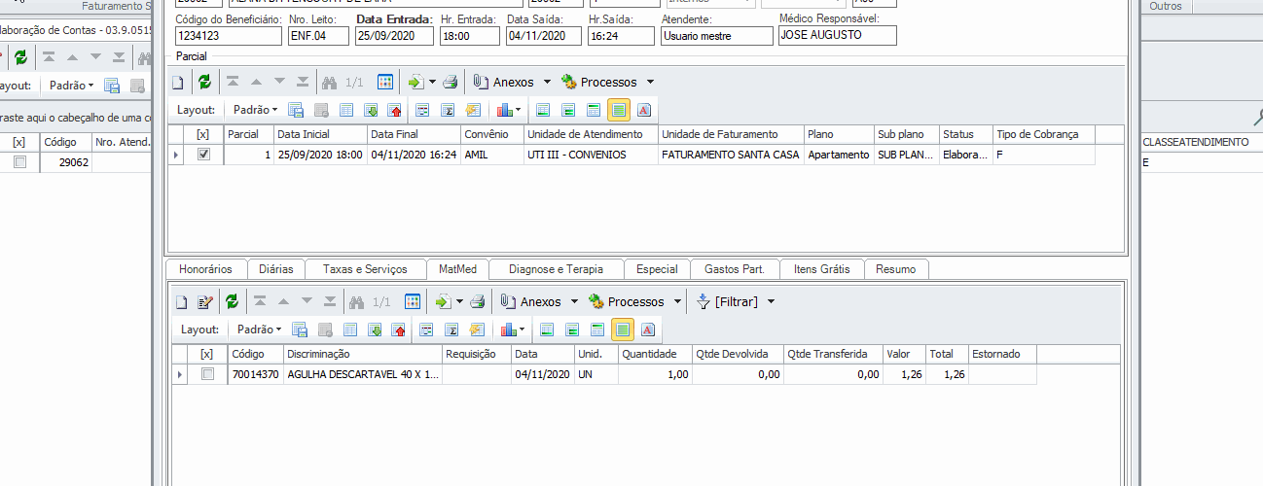Expand Processos dropdown in Parcial toolbar
Screen dimensions: 1263x486
click(650, 83)
